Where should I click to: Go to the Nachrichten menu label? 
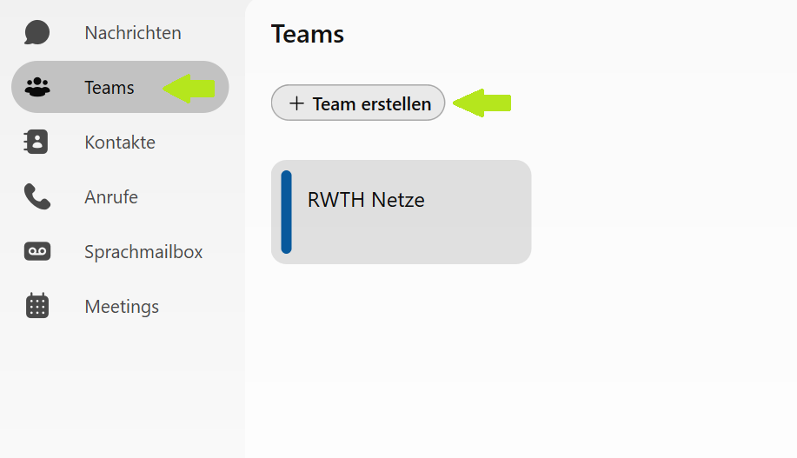(133, 33)
